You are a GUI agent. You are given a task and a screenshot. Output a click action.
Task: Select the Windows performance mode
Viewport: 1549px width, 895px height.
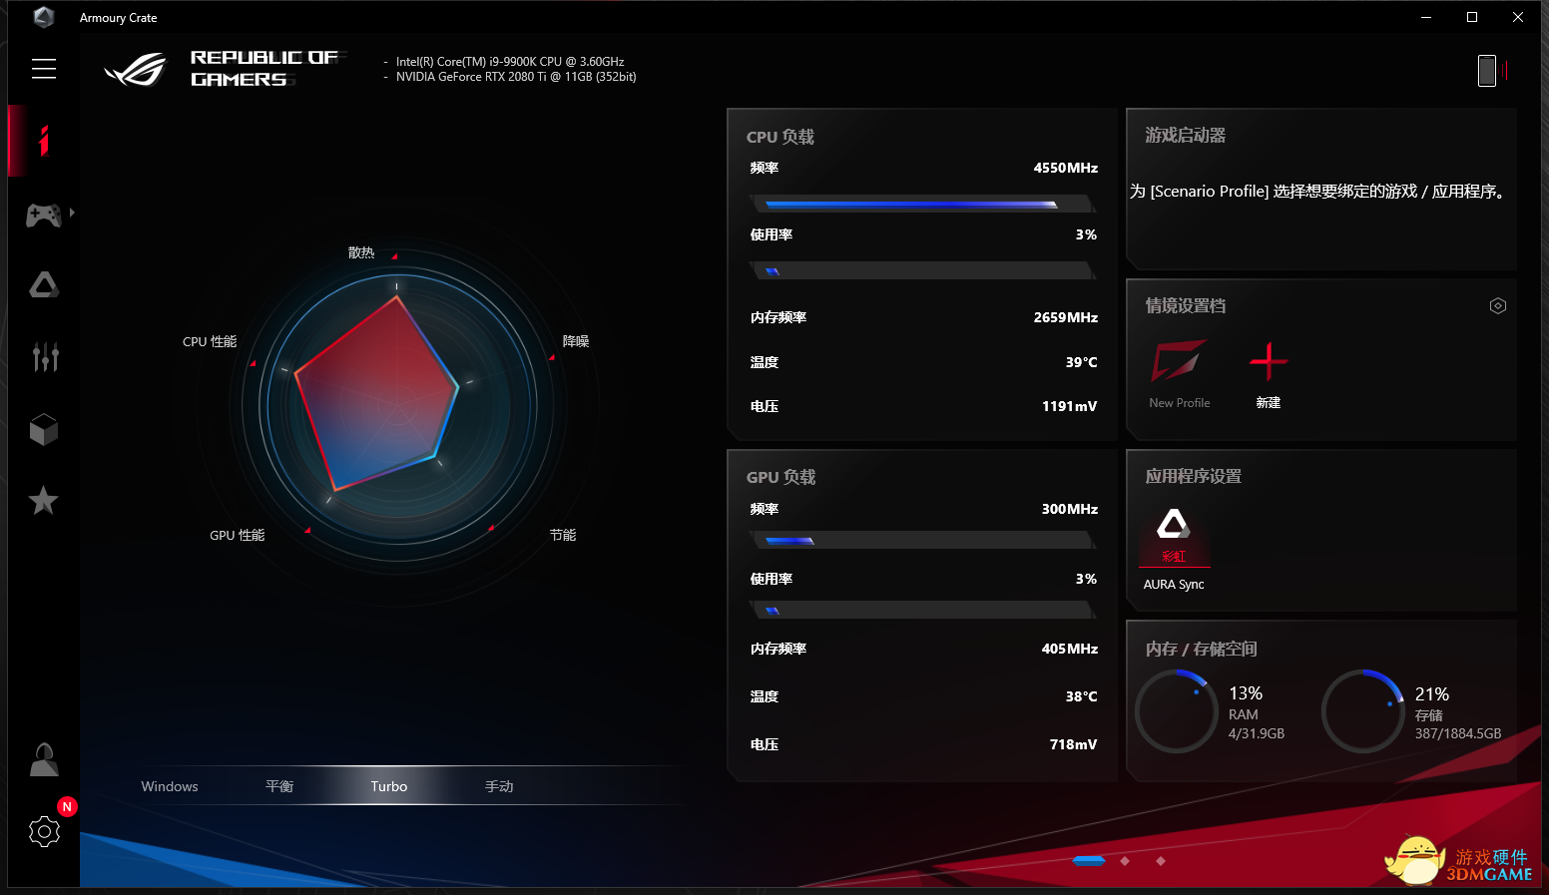(170, 786)
